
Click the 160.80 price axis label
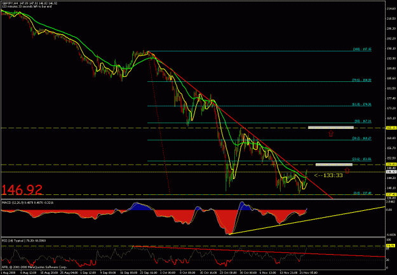[x=391, y=138]
